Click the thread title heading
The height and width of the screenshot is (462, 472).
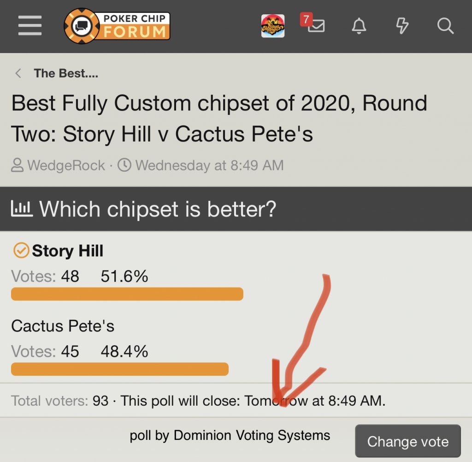click(219, 119)
